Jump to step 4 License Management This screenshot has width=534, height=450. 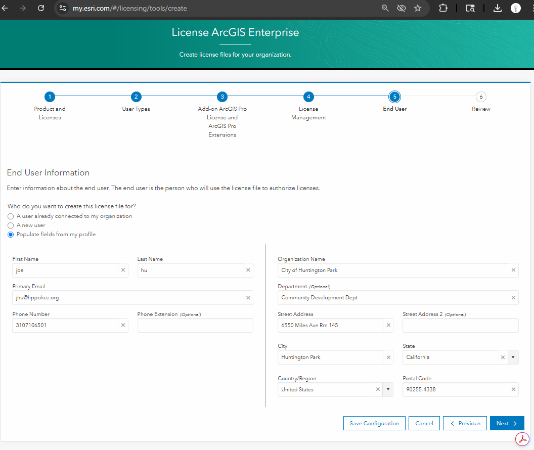click(x=308, y=97)
